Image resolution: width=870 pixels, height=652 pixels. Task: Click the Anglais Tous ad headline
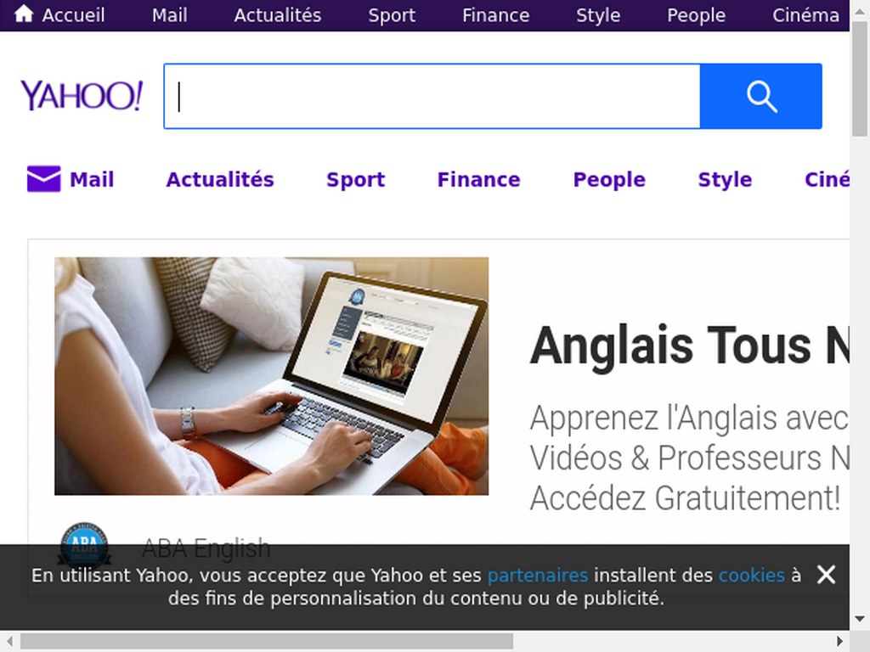pos(689,346)
